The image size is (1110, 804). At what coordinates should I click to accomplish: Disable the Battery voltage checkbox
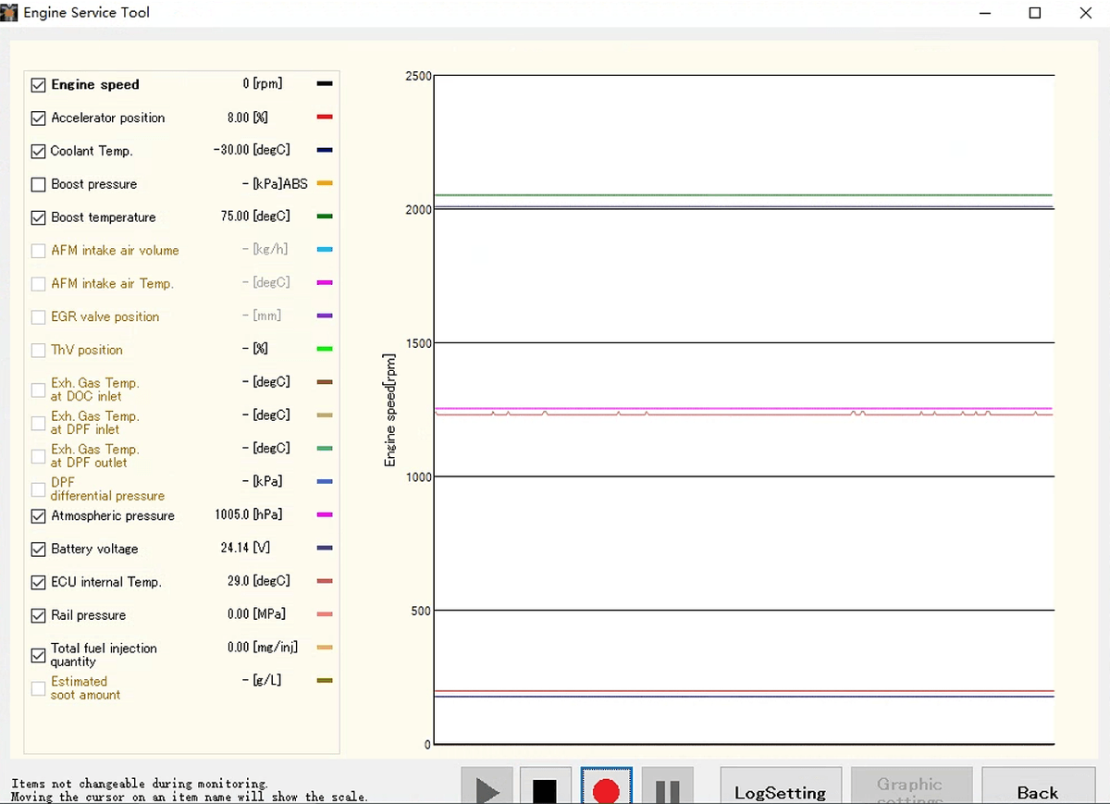38,550
